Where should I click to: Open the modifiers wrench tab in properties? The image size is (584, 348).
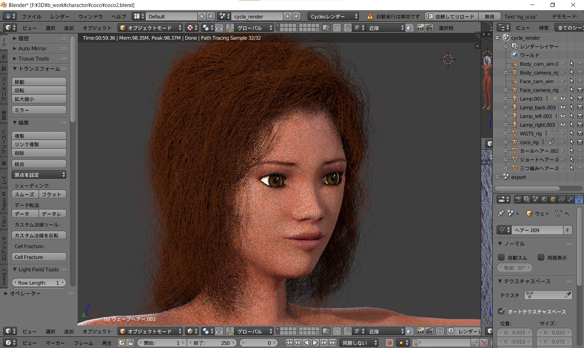tap(570, 199)
